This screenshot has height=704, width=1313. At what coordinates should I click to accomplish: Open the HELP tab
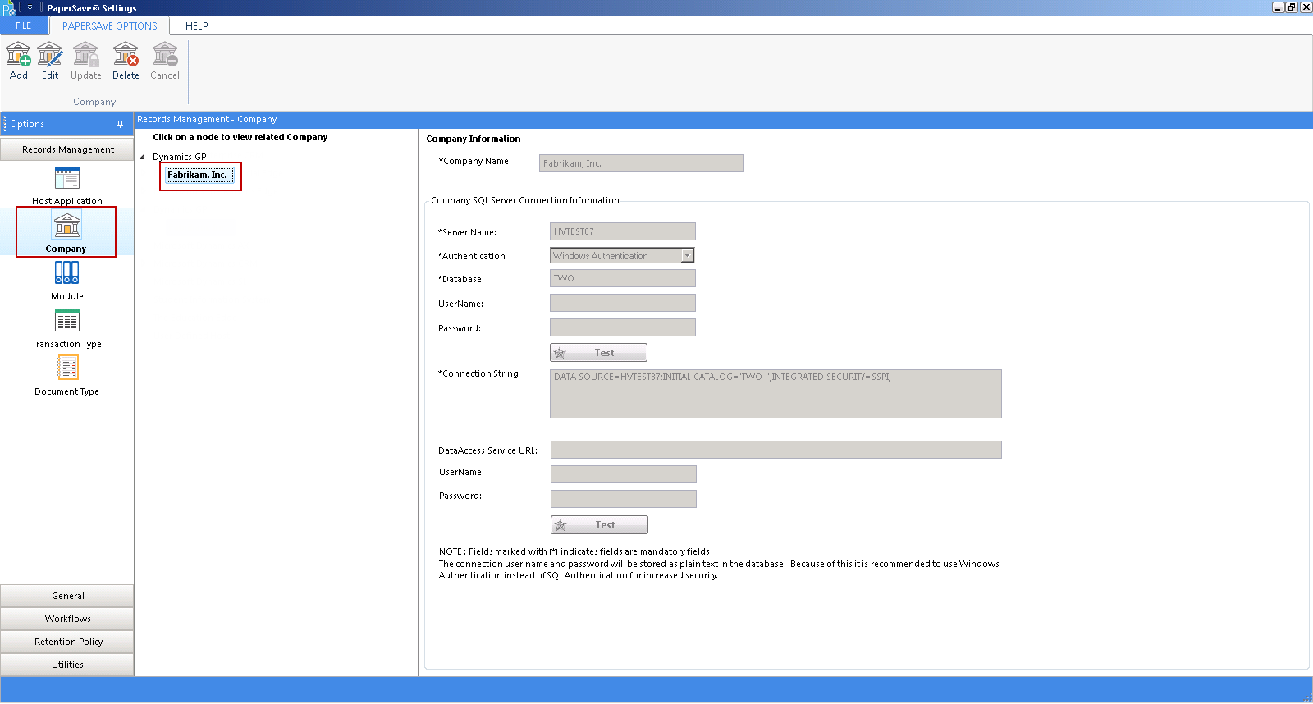197,25
